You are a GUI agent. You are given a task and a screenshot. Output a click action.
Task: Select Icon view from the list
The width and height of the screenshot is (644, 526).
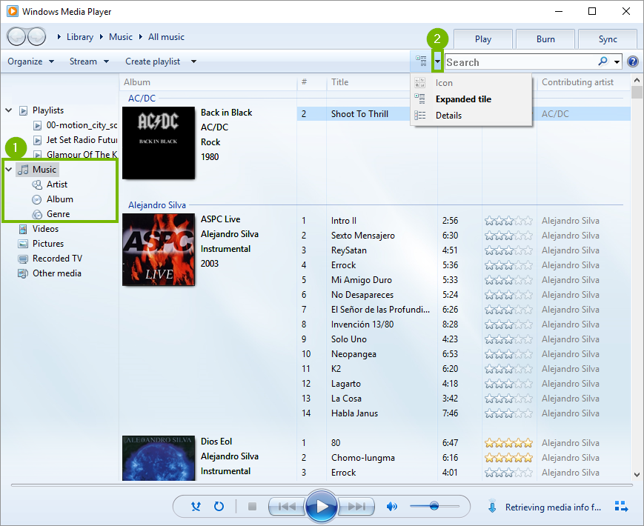pos(444,83)
